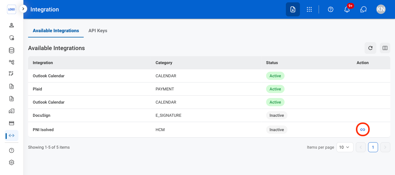Open the Items per page dropdown

(345, 147)
